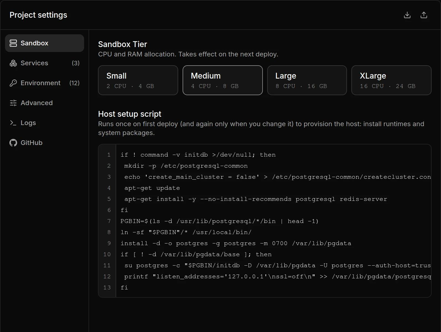Click script line 1 'if ! command -v initdb'
The width and height of the screenshot is (441, 332).
click(198, 155)
